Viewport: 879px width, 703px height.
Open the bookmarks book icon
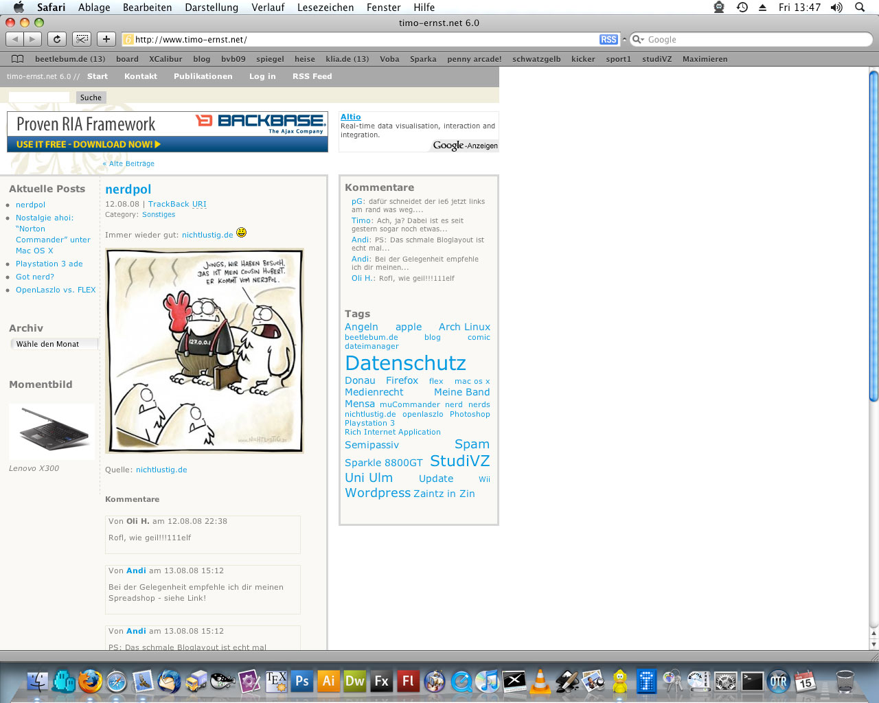coord(18,59)
